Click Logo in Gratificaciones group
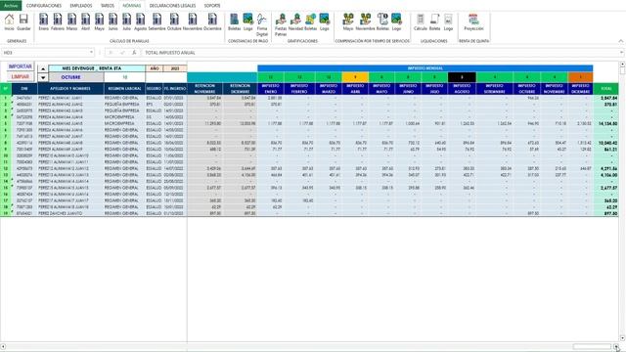 point(324,22)
